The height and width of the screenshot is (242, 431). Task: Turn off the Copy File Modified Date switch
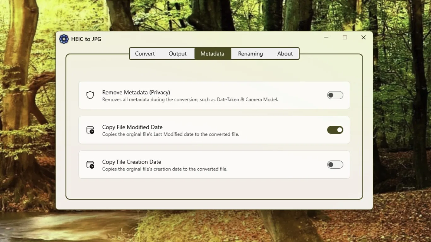pyautogui.click(x=335, y=130)
